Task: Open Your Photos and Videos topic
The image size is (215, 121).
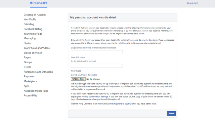Action: point(37,48)
